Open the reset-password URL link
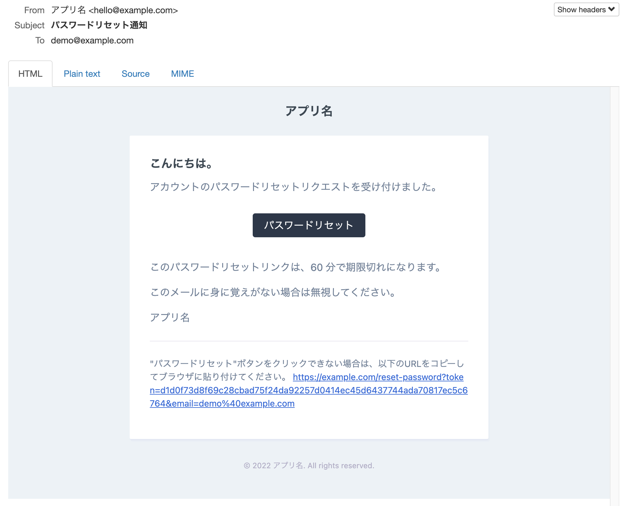The height and width of the screenshot is (506, 625). coord(308,390)
